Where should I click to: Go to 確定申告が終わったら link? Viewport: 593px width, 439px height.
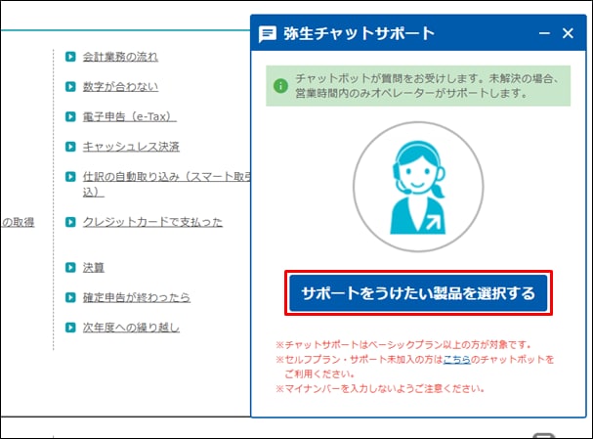pyautogui.click(x=136, y=297)
